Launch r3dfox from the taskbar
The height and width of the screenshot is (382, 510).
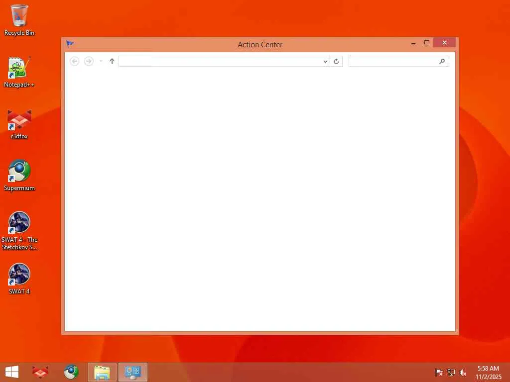40,372
